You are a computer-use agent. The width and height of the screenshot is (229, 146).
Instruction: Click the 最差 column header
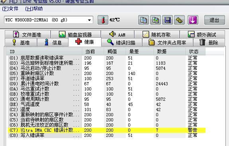(140, 52)
